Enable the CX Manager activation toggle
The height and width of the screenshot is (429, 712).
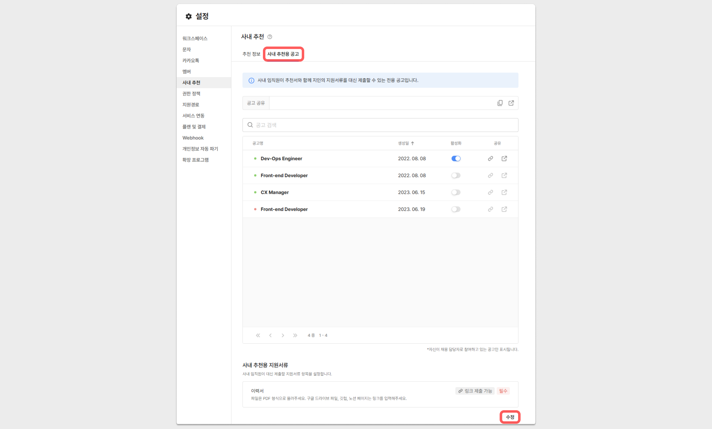[456, 192]
